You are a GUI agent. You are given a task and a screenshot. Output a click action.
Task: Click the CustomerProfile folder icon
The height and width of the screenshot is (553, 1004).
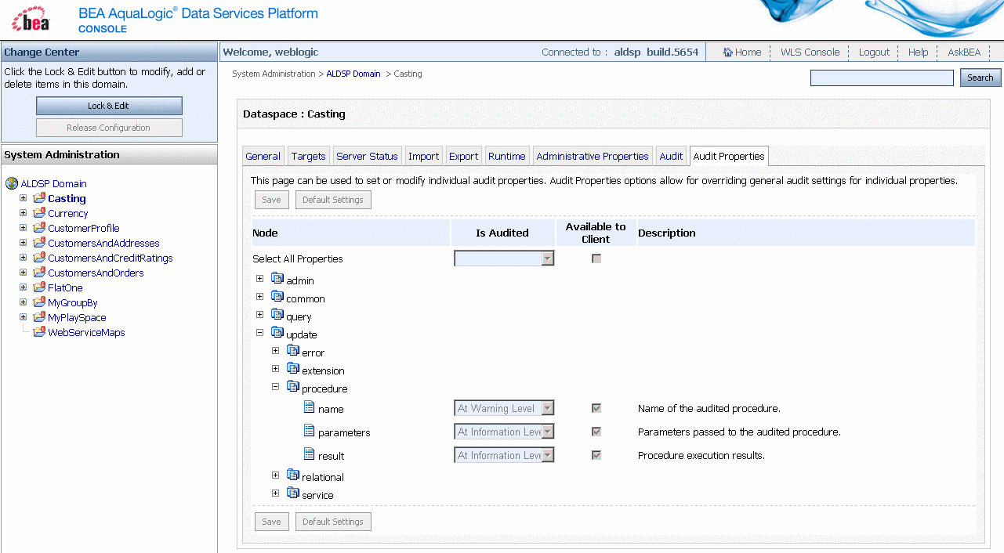(39, 228)
